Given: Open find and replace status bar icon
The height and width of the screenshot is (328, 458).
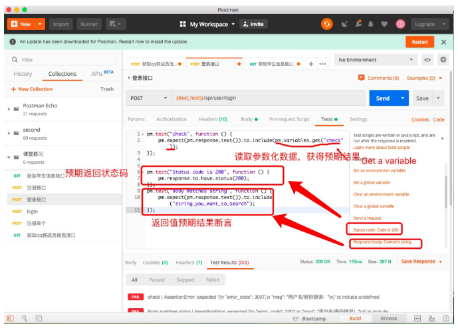Looking at the screenshot, I should [24, 318].
